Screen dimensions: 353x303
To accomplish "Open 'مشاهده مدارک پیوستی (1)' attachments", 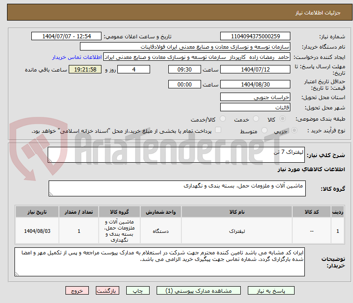I will tap(199, 291).
